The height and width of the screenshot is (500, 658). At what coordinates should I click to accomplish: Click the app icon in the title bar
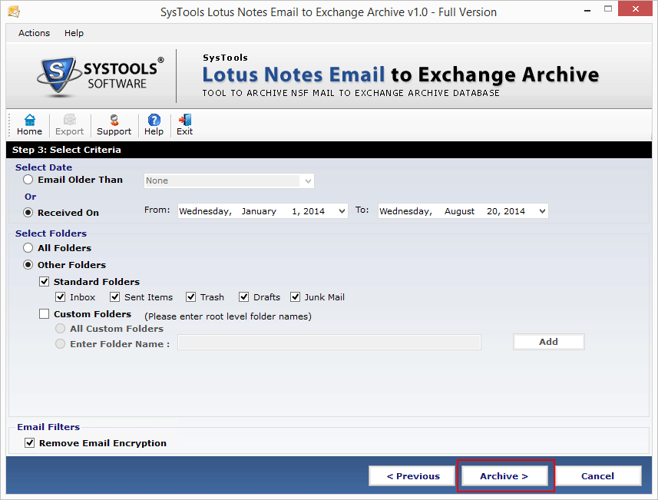[14, 12]
